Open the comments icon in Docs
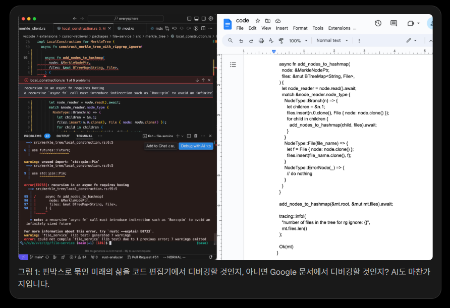Screen dimensions: 450x308 tap(393, 23)
